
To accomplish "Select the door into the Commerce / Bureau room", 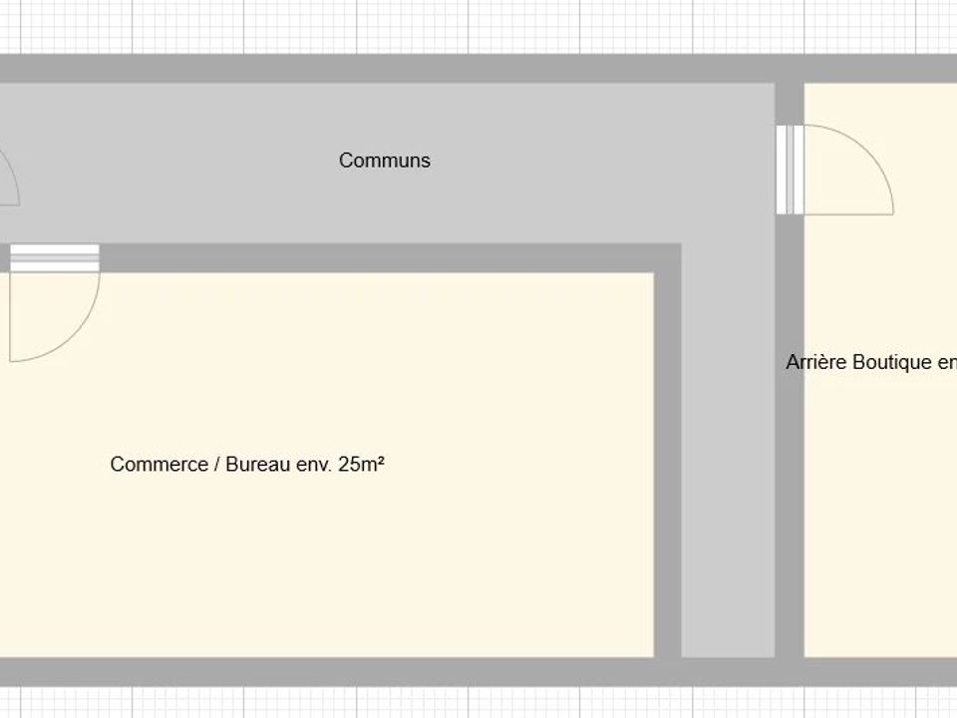I will point(55,303).
